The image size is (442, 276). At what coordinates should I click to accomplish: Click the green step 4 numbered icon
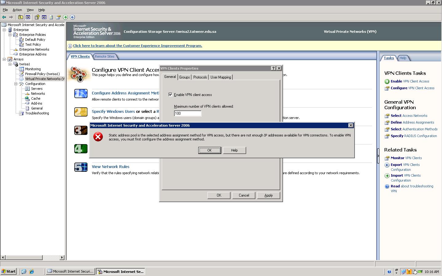(x=81, y=149)
